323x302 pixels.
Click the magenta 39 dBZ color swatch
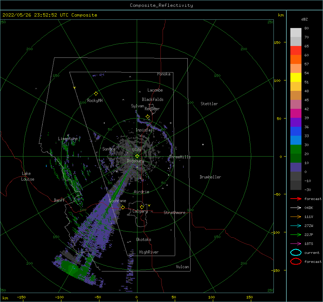click(296, 113)
